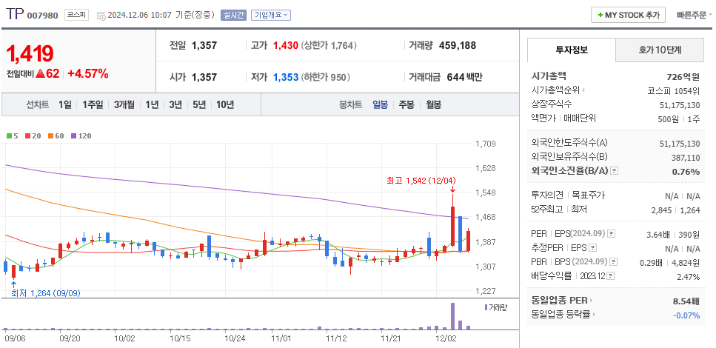Select the 5년 line chart period
Screen dimensions: 716x348
coord(199,104)
